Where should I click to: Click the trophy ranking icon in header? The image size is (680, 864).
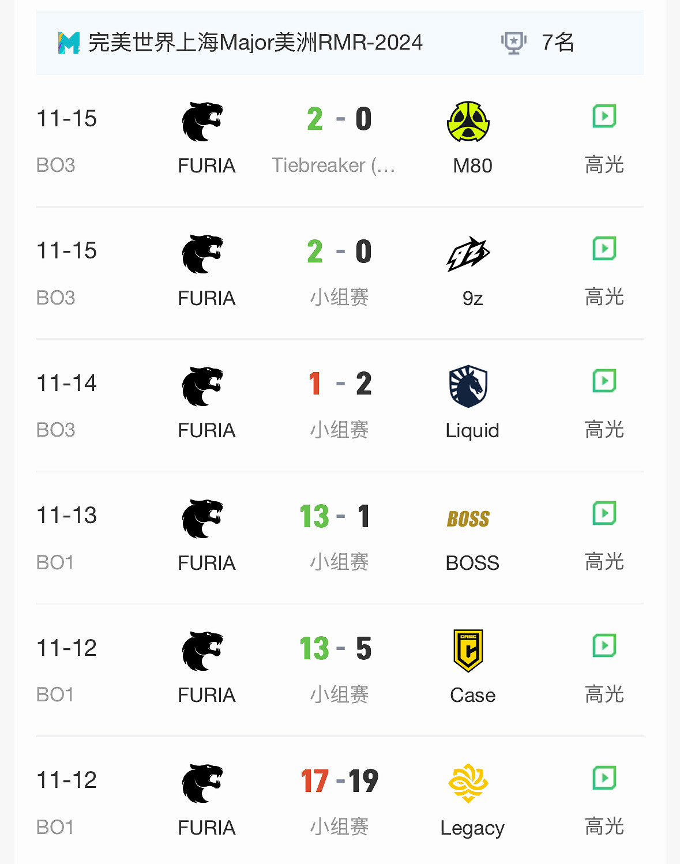tap(513, 43)
